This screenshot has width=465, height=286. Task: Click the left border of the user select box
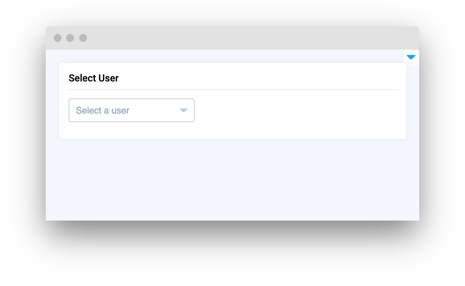tap(69, 110)
